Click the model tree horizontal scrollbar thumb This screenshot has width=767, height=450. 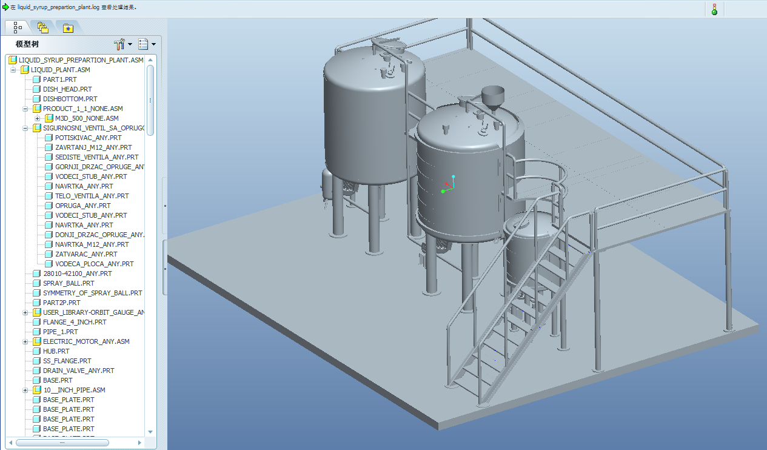[x=62, y=442]
